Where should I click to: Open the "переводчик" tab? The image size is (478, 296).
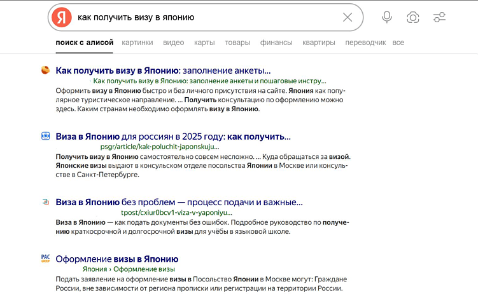coord(365,43)
